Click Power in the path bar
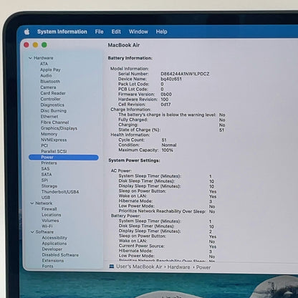This screenshot has width=298, height=298. point(203,267)
